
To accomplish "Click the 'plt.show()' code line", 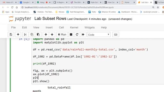I will (41, 81).
